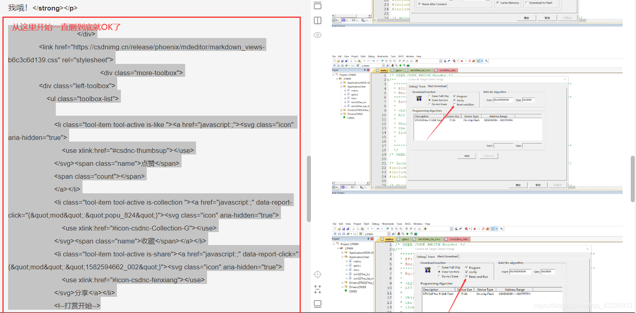Click the four-arrows fullscreen icon in editor sidebar
Image resolution: width=636 pixels, height=313 pixels.
tap(318, 289)
